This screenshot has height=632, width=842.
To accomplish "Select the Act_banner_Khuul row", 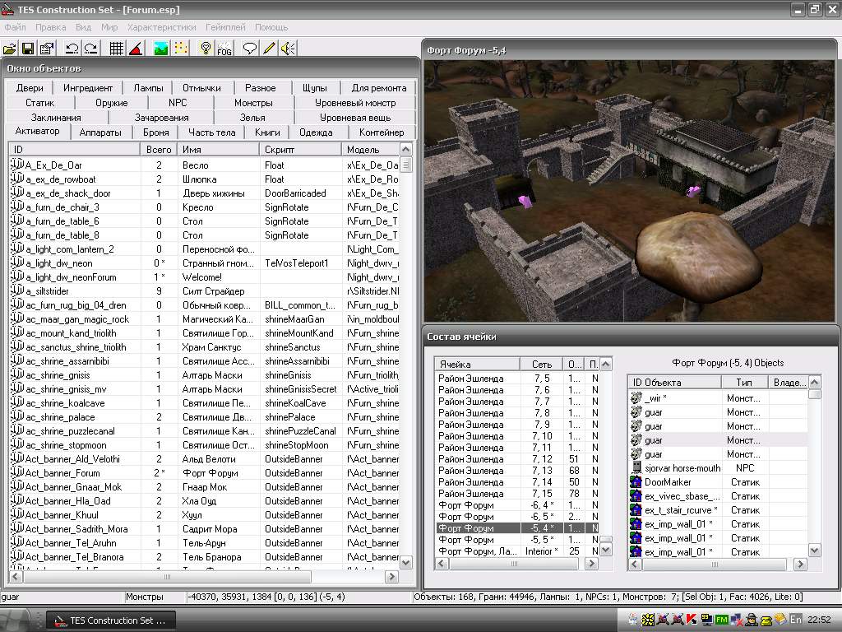I will 204,515.
